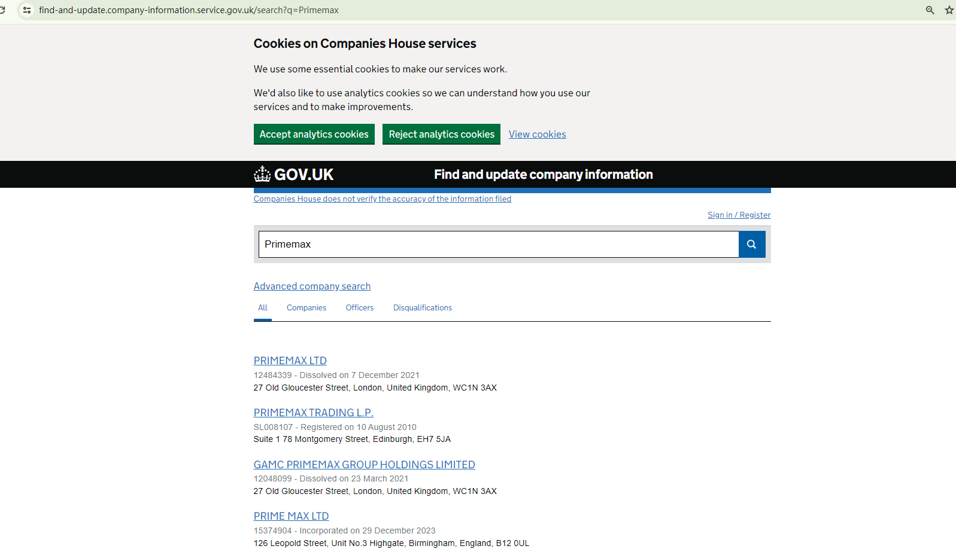Open the PRIMEMAX TRADING L.P. result
This screenshot has width=956, height=558.
[314, 413]
